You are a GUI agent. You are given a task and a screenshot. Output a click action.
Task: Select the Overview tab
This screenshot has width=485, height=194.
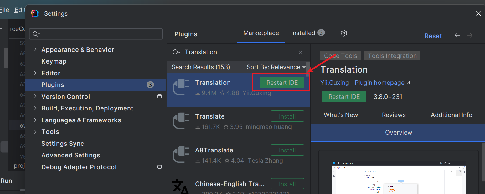point(398,132)
